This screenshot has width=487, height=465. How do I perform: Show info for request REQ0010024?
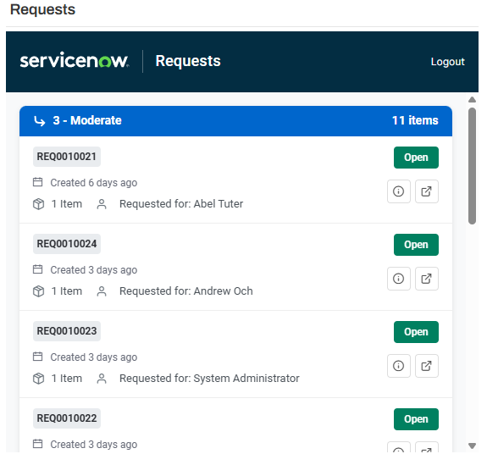pos(399,279)
